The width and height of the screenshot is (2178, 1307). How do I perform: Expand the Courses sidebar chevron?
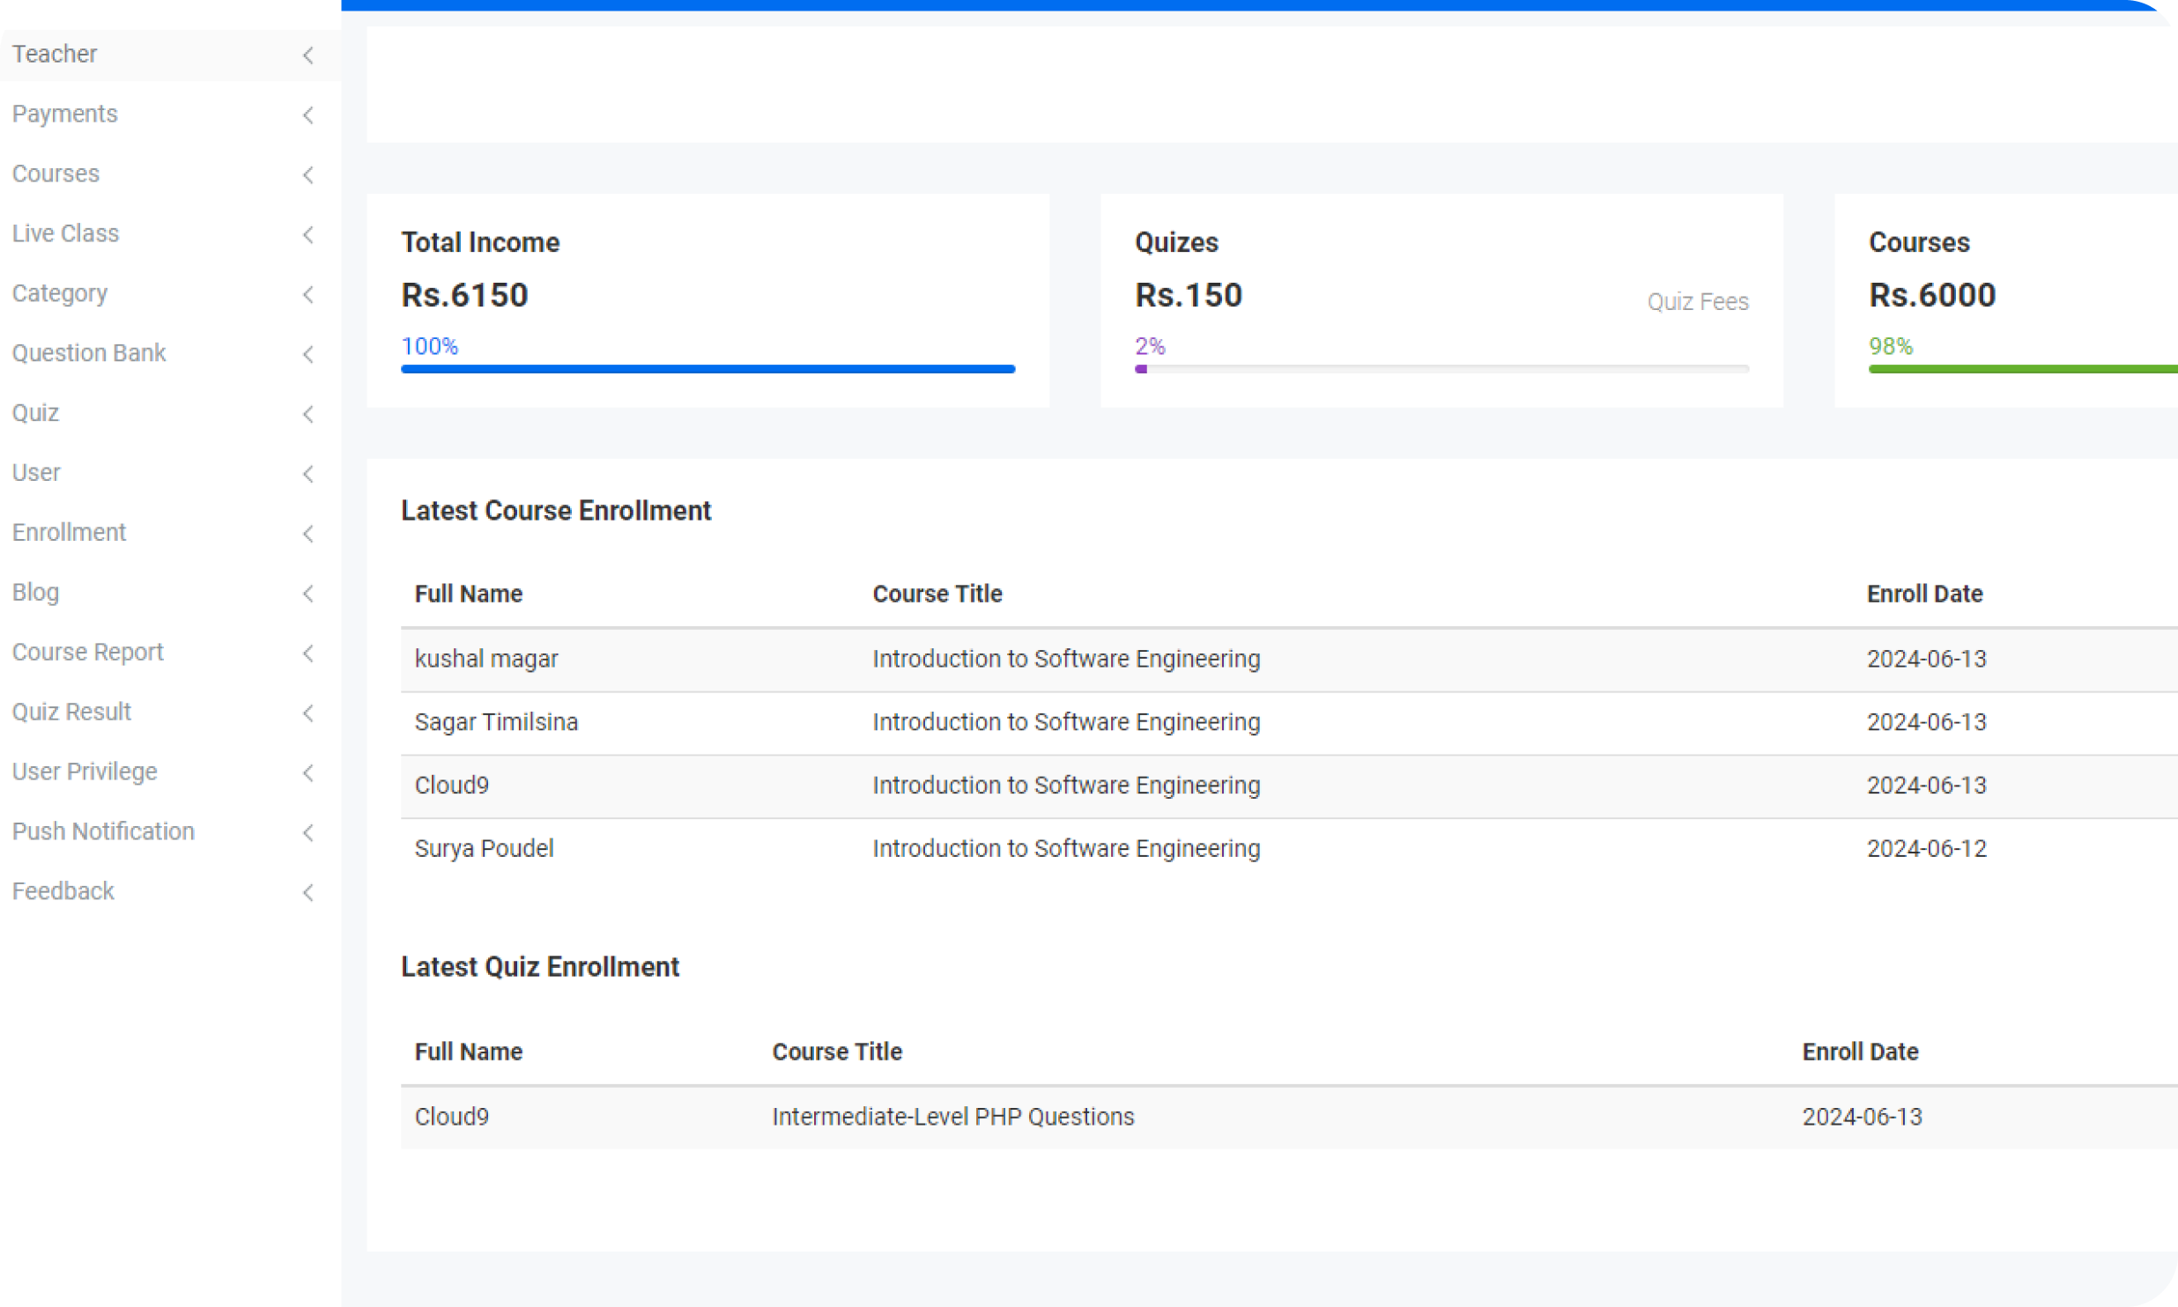click(x=308, y=175)
